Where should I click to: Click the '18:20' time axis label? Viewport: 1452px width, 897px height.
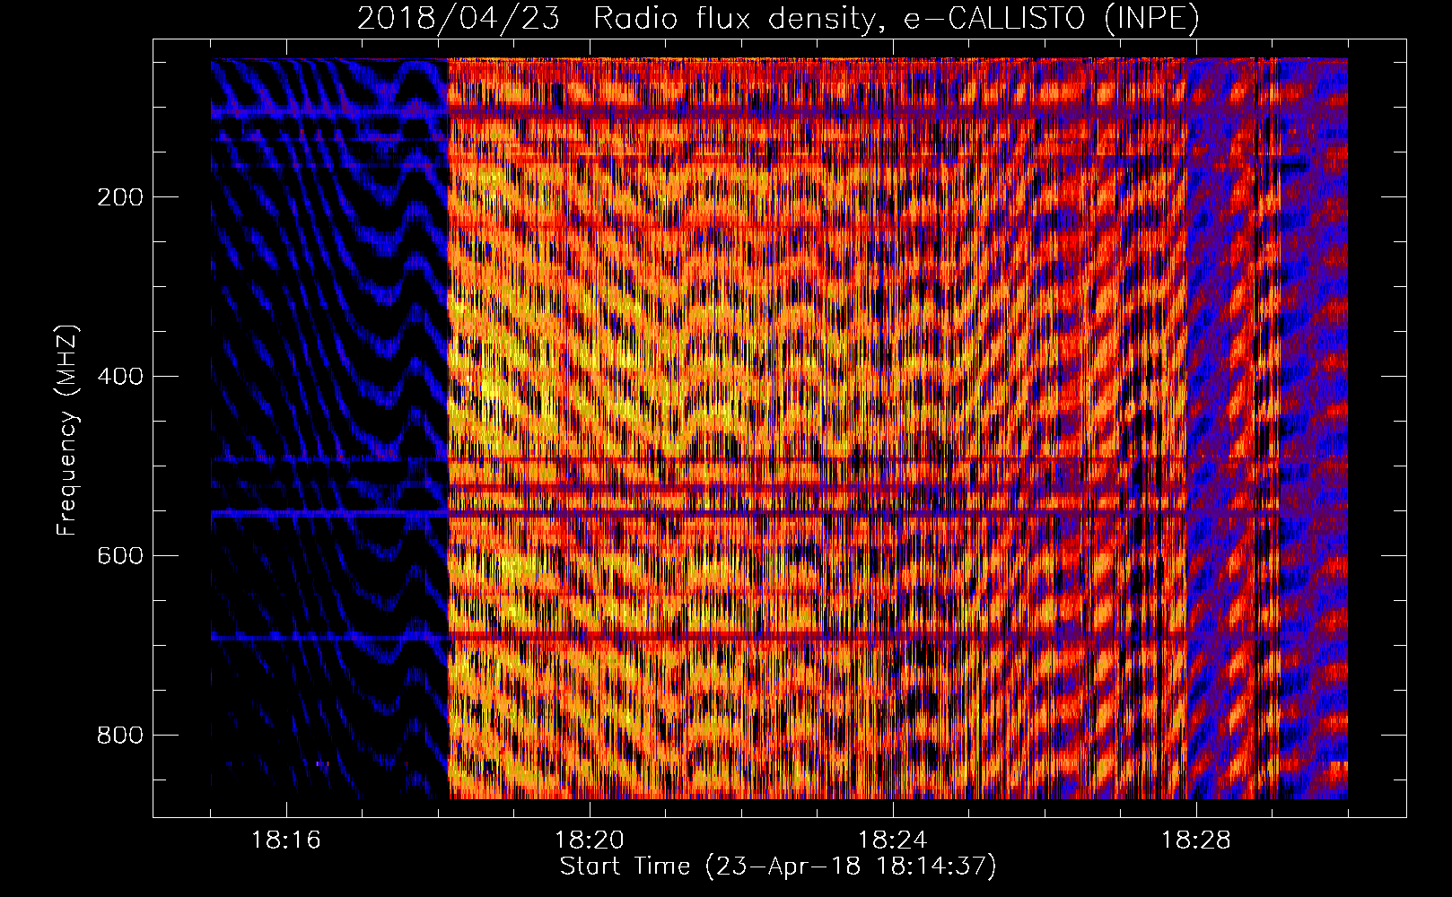point(590,840)
